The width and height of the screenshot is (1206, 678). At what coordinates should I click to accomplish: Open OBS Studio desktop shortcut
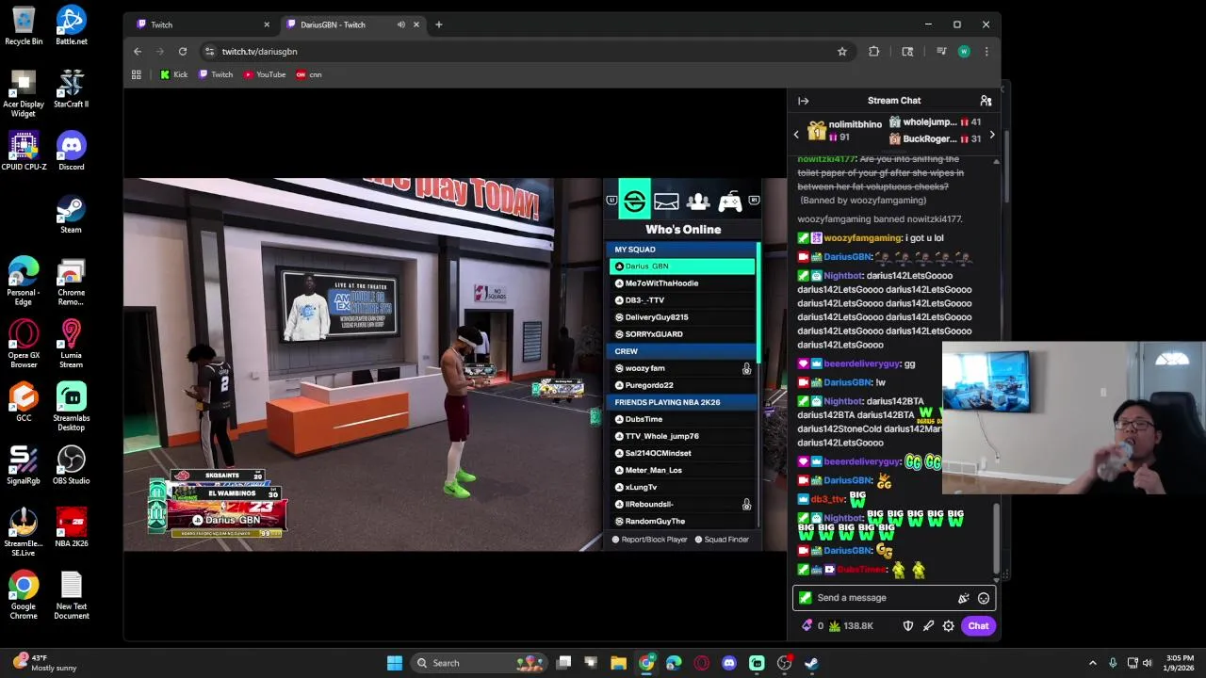[71, 465]
